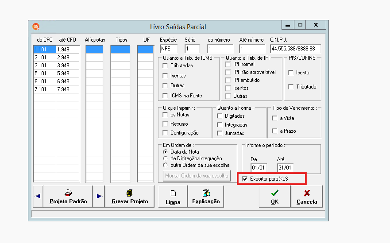
Task: Select Data da Nota ordering
Action: tap(165, 152)
